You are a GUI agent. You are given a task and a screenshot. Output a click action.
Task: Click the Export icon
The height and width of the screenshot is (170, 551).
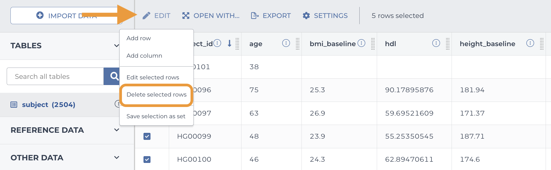pyautogui.click(x=255, y=16)
